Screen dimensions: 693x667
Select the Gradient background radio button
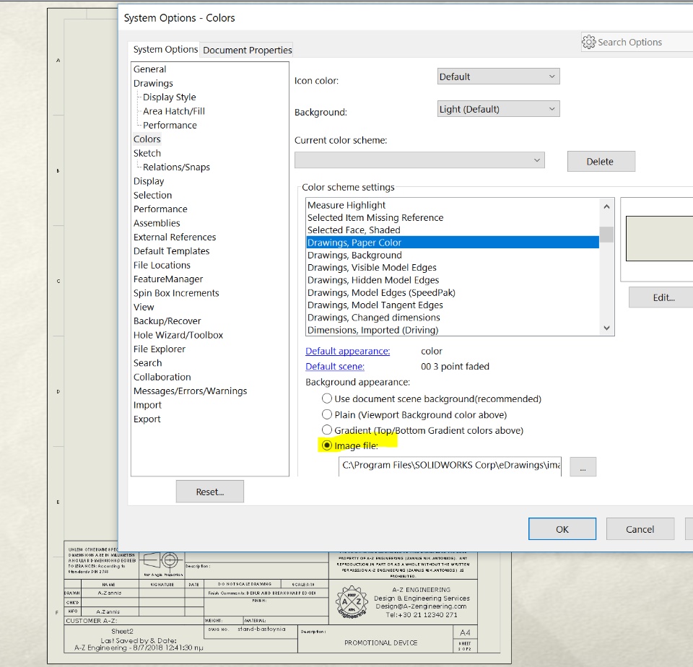pos(326,430)
